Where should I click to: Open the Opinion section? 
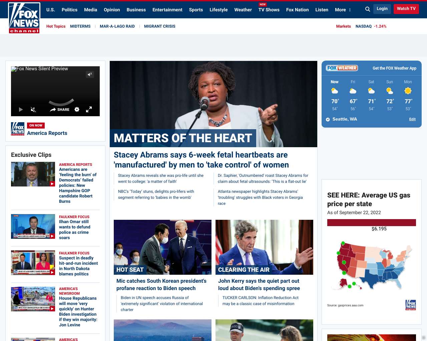point(112,10)
